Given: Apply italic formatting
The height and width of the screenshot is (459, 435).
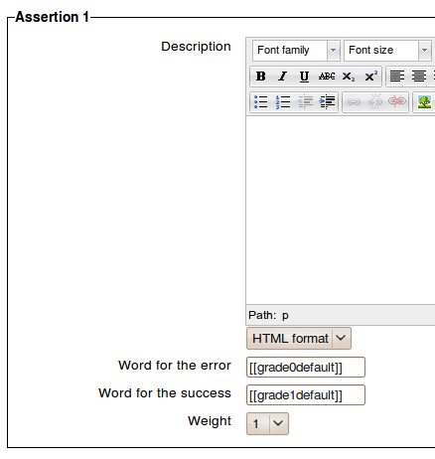Looking at the screenshot, I should tap(282, 76).
